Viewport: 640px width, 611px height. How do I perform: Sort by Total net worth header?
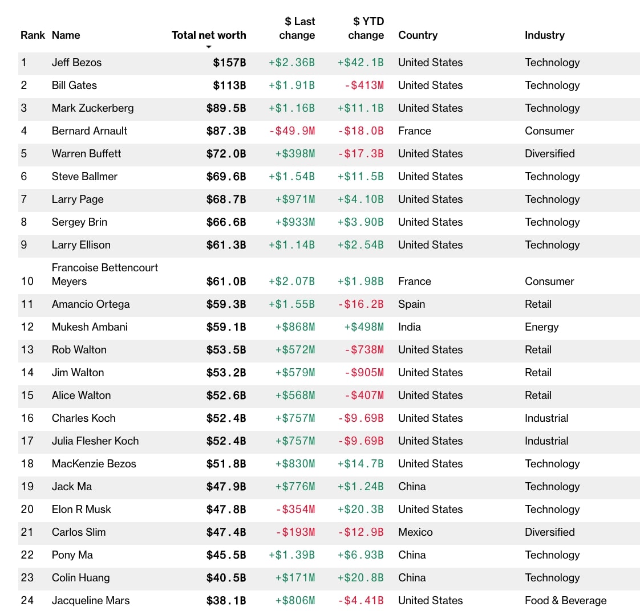(209, 35)
